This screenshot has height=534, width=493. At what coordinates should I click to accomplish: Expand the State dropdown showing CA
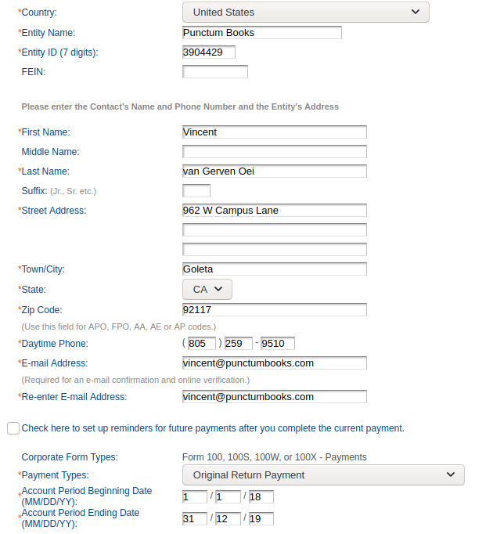208,289
